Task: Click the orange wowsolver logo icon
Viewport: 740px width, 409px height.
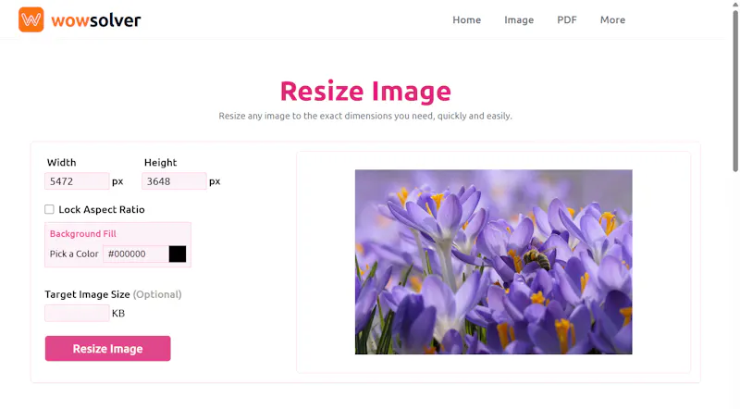Action: (x=31, y=19)
